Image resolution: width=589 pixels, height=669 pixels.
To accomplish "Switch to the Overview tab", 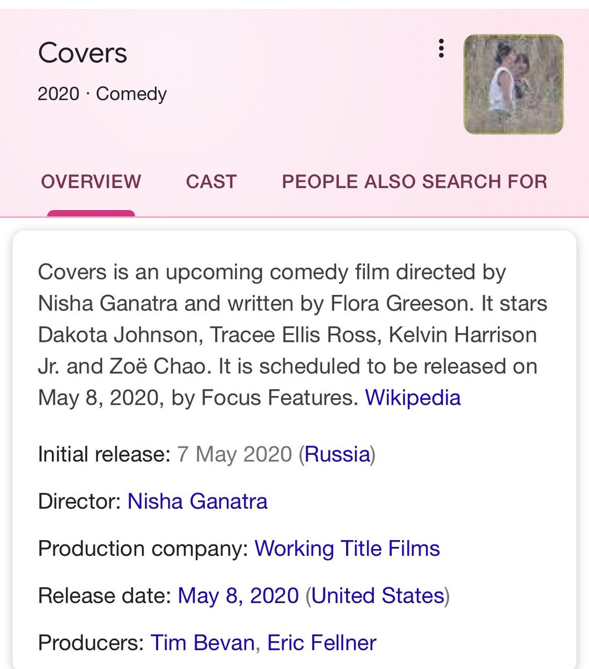I will point(91,182).
